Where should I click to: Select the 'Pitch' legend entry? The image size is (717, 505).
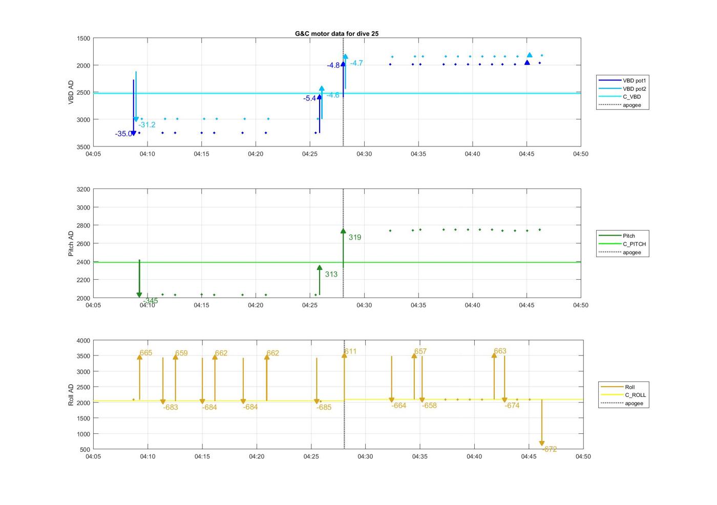pyautogui.click(x=617, y=236)
